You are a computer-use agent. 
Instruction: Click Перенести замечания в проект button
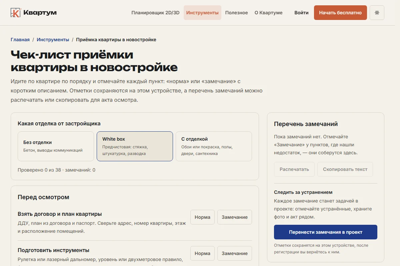[326, 232]
